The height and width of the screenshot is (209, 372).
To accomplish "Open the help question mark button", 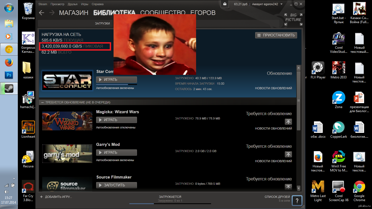I will point(297,201).
